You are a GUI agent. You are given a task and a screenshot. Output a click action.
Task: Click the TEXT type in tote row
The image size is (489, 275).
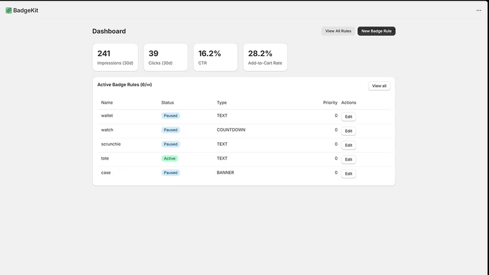(222, 158)
